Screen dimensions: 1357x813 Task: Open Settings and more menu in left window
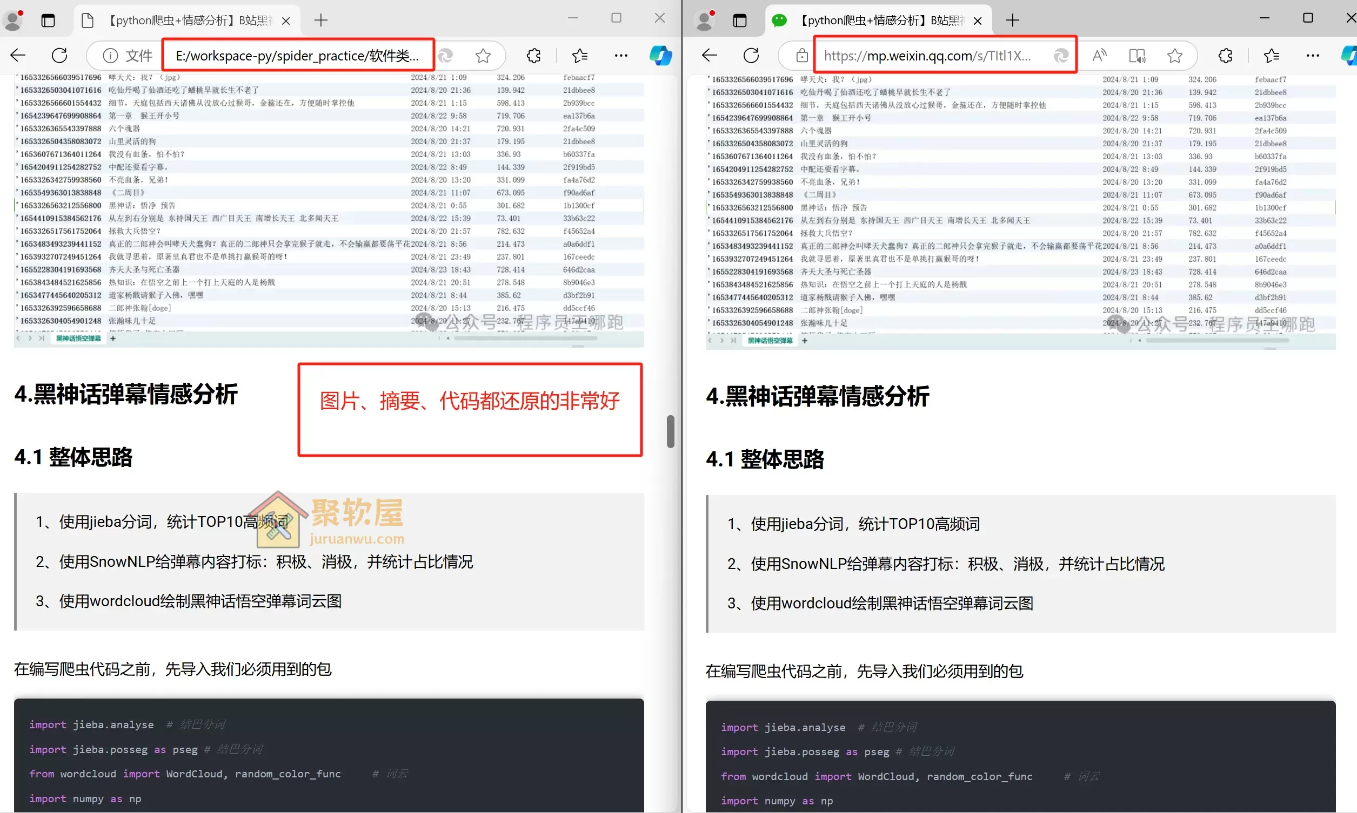[621, 55]
